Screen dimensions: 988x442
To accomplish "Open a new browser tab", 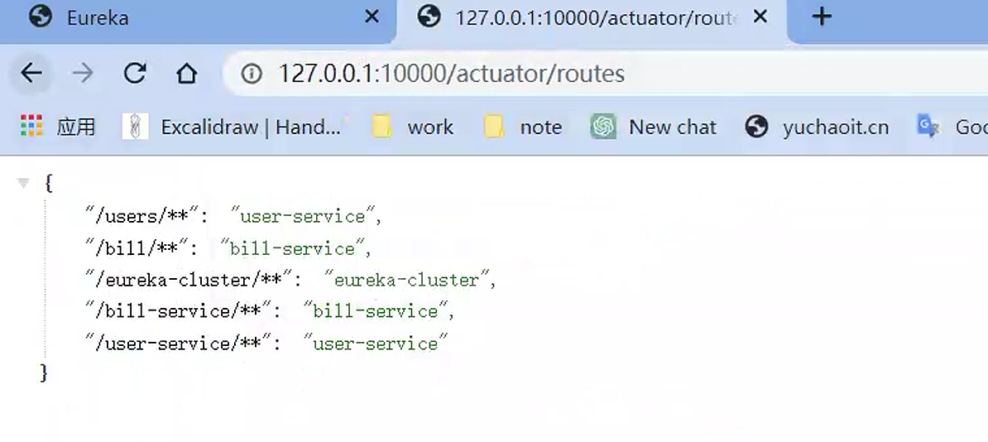I will pyautogui.click(x=821, y=17).
